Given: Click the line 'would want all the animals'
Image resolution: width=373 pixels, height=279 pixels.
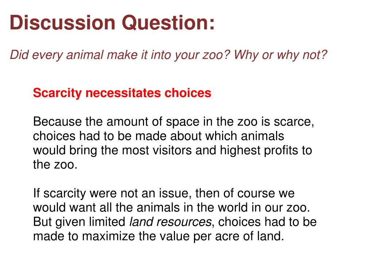Looking at the screenshot, I should click(x=171, y=208).
